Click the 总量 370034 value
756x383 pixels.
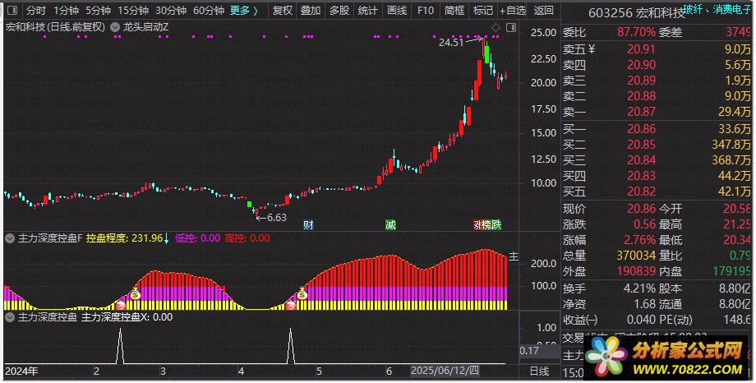(x=636, y=255)
